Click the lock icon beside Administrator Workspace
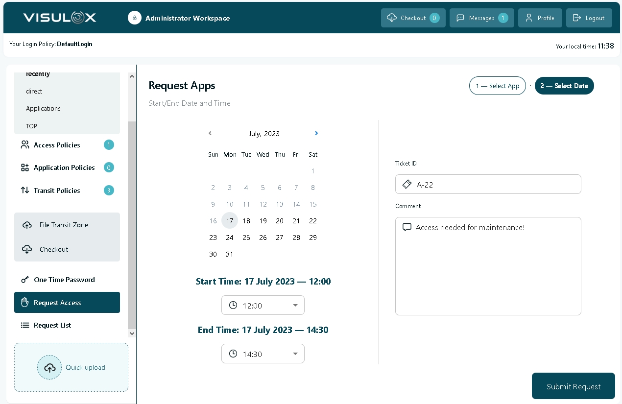622x404 pixels. pyautogui.click(x=135, y=18)
